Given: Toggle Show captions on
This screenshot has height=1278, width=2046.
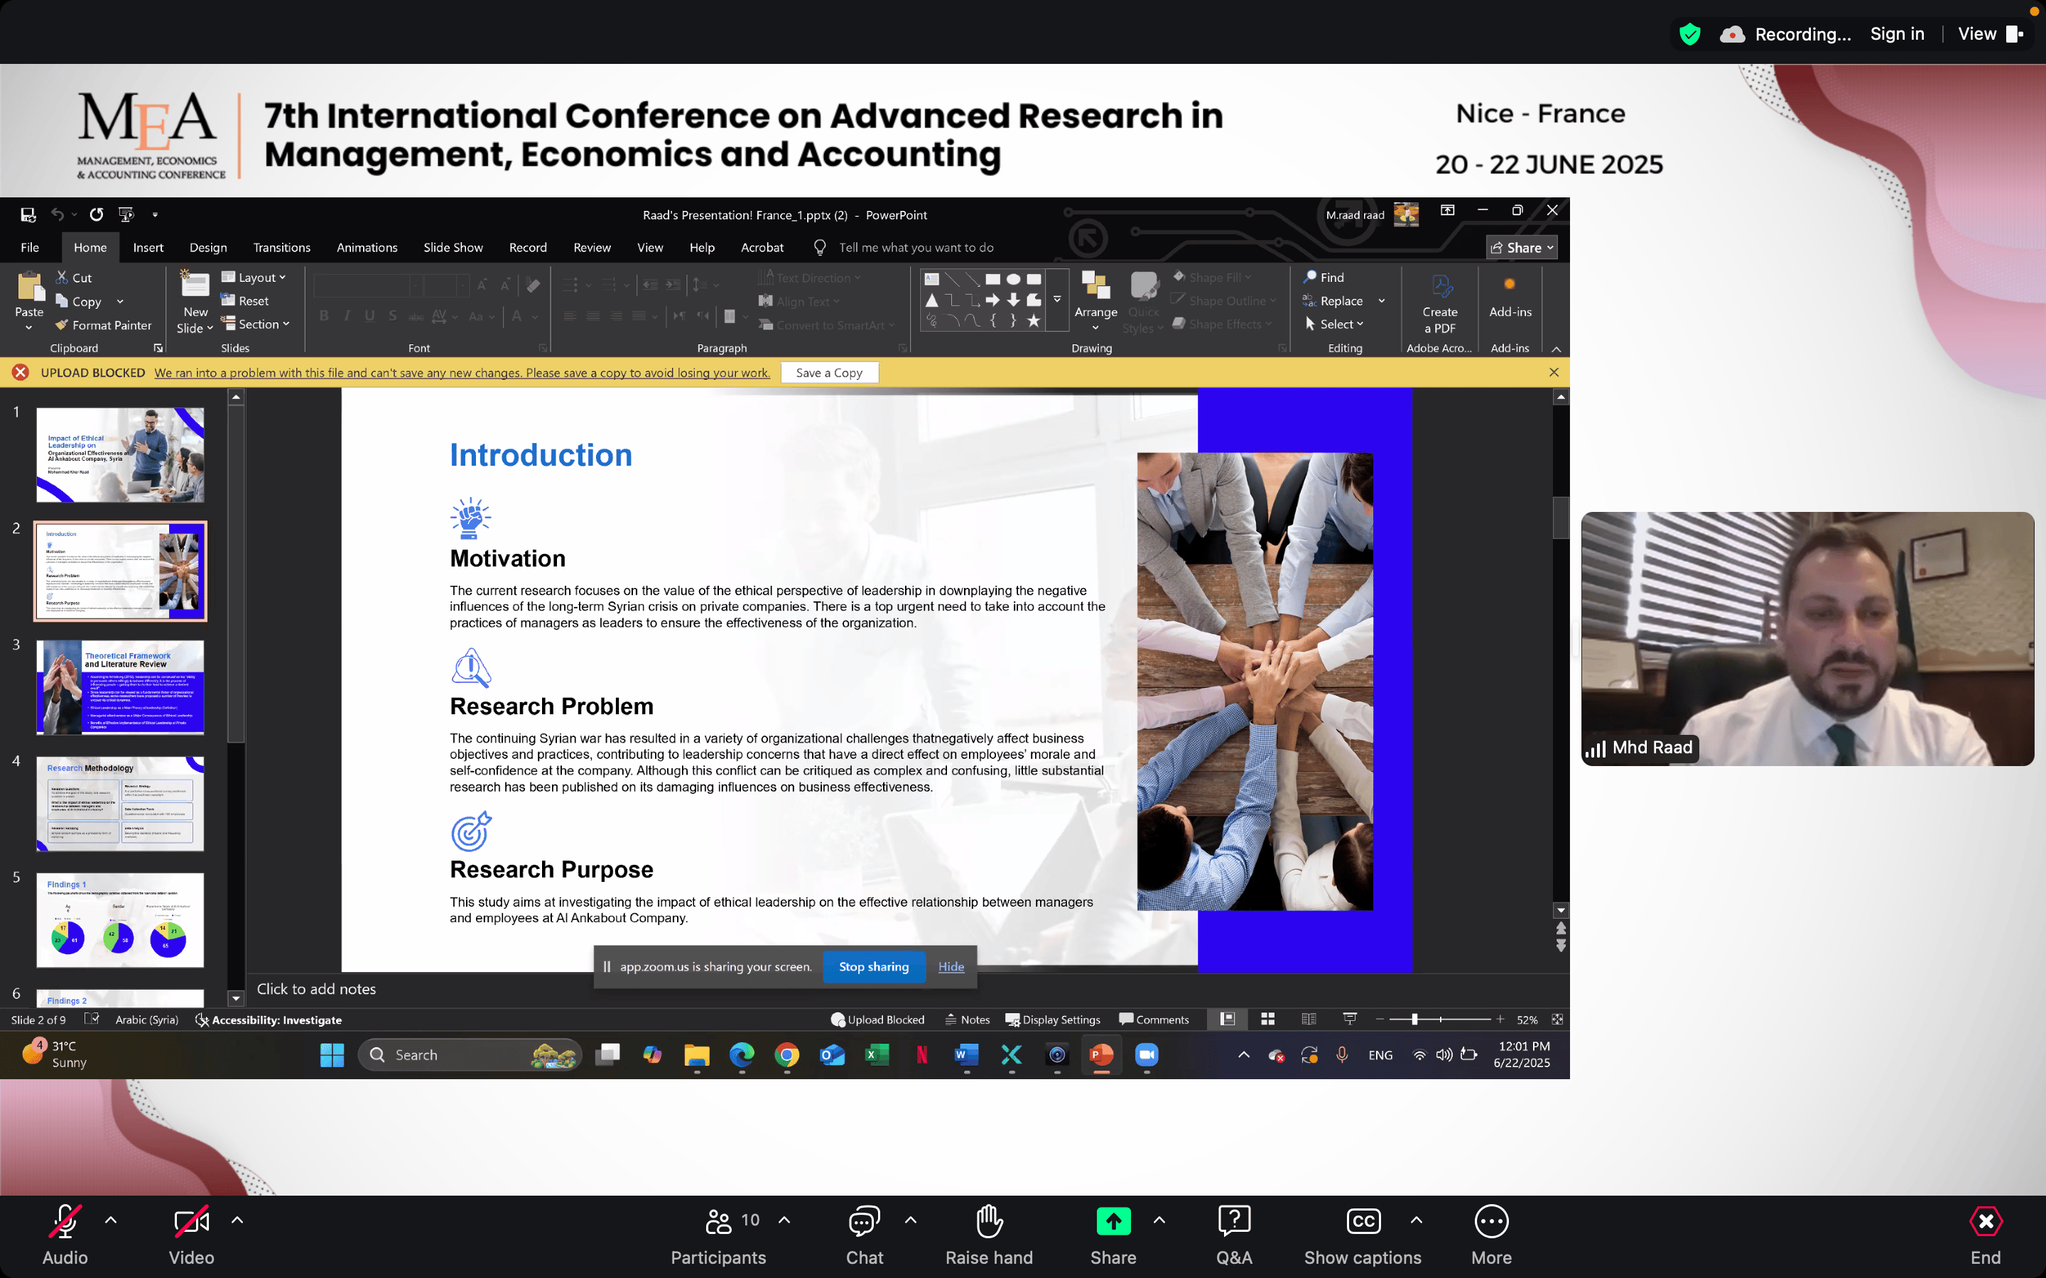Looking at the screenshot, I should tap(1362, 1221).
